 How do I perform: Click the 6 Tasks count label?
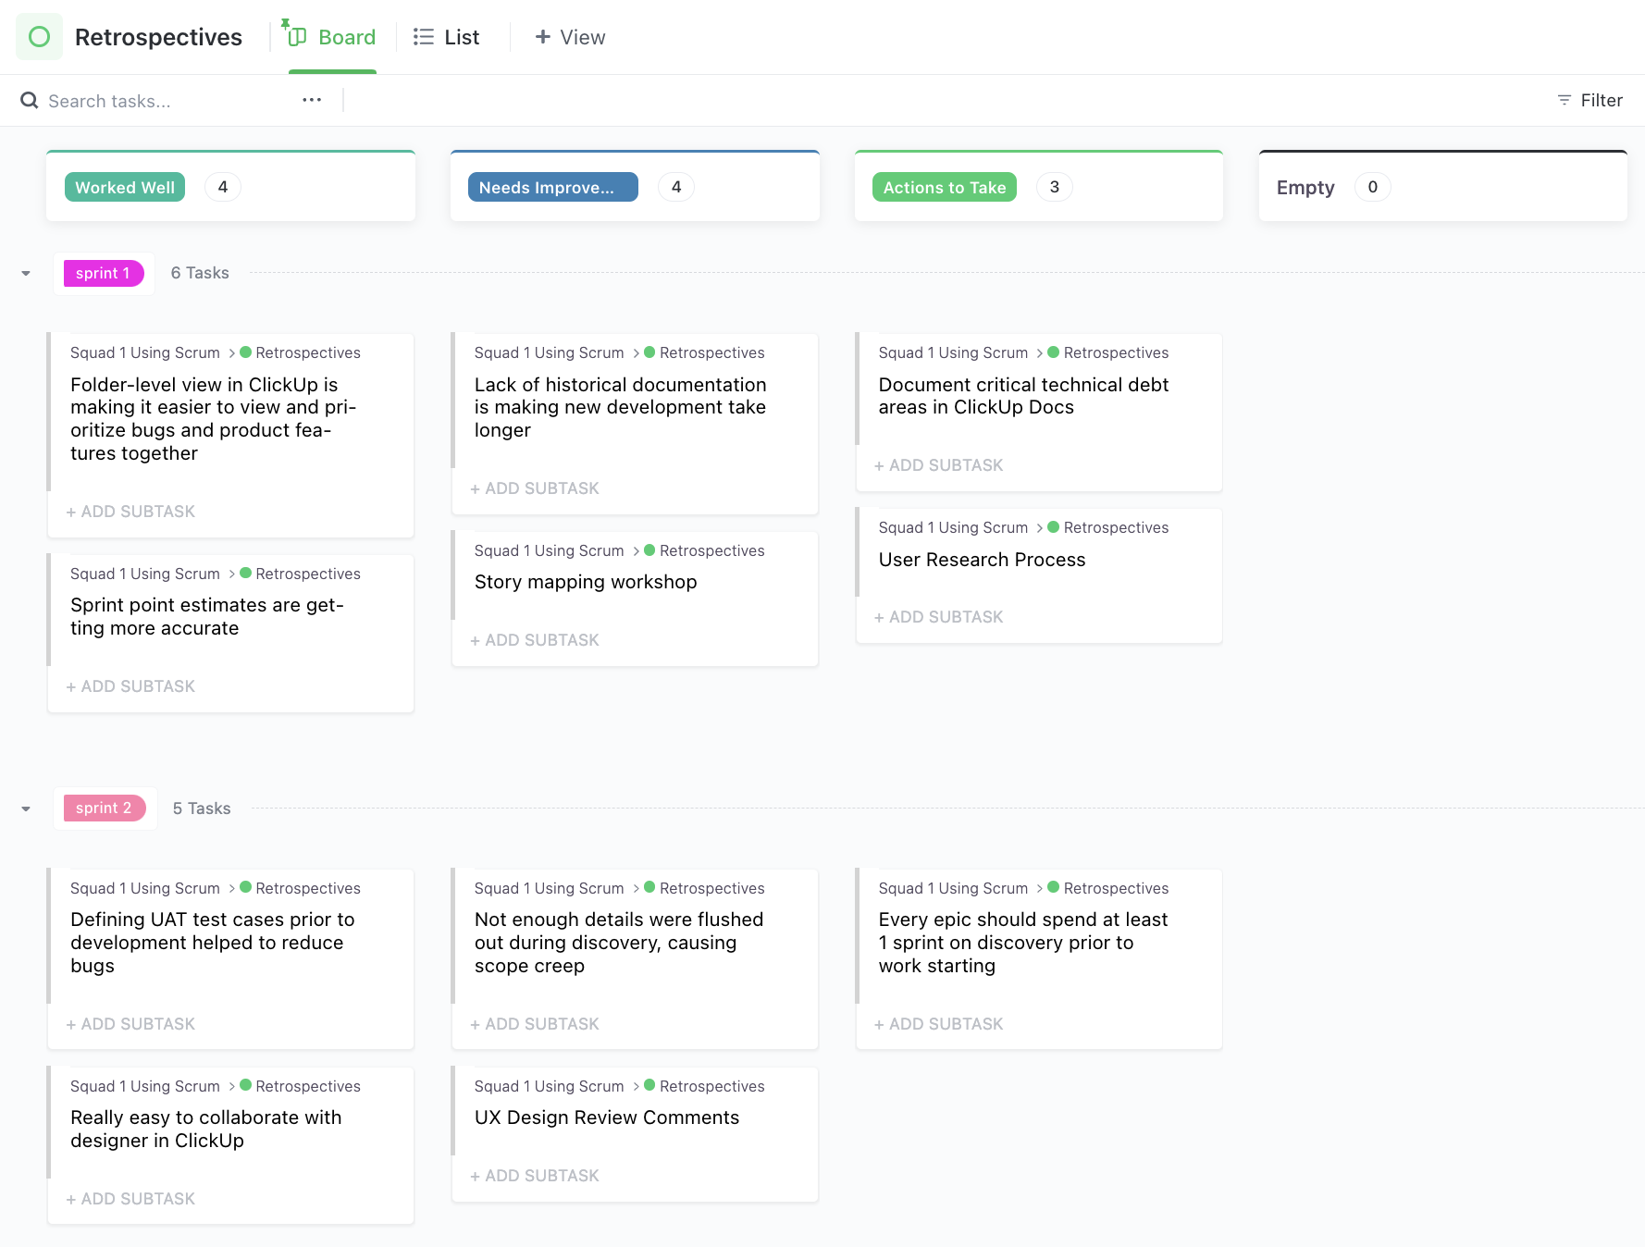[x=200, y=273]
